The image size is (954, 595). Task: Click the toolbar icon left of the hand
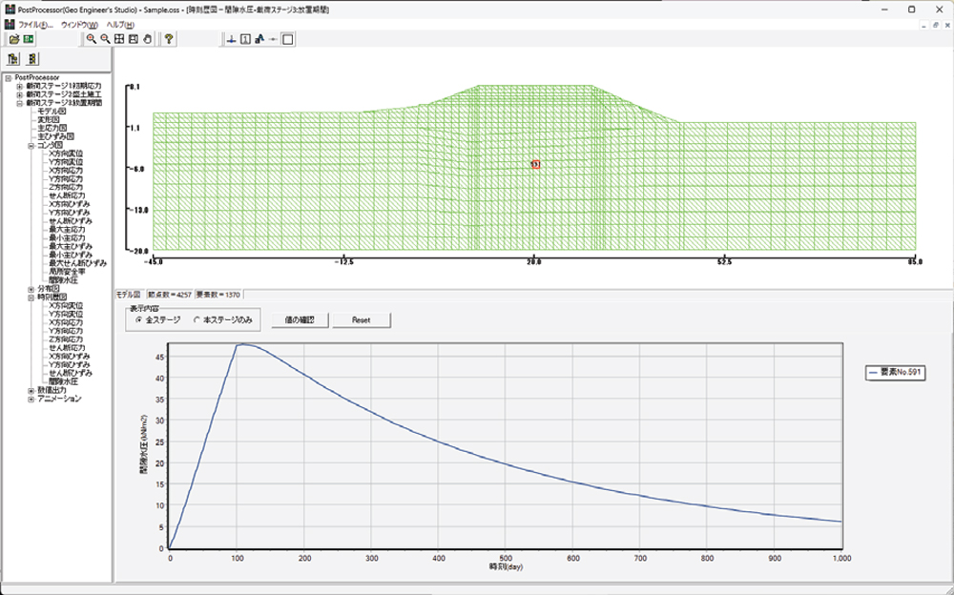coord(134,39)
